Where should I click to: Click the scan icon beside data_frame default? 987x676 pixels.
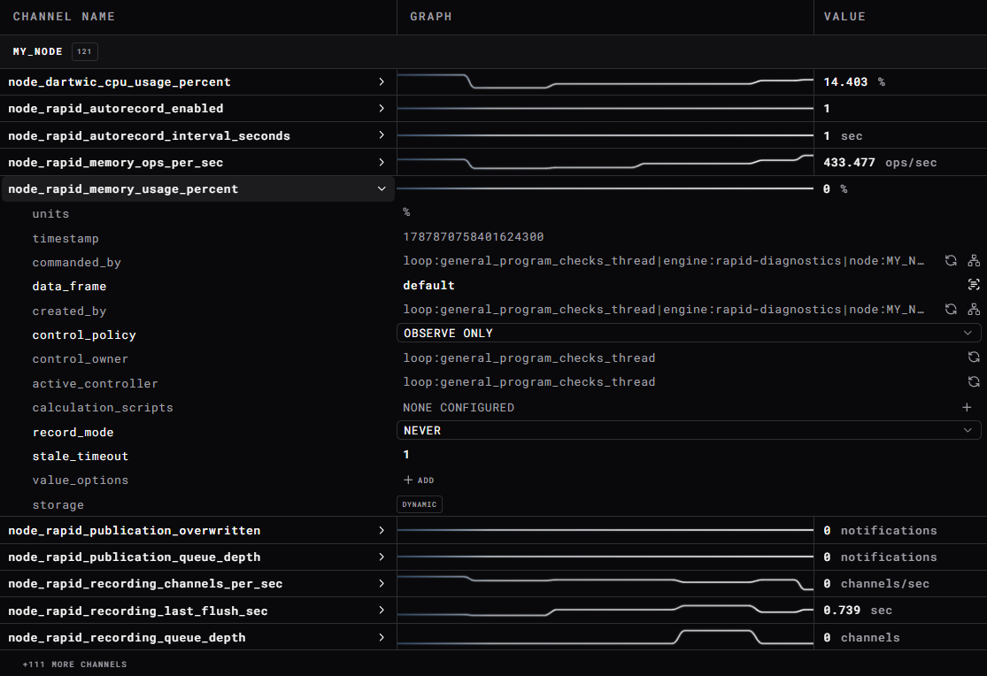click(974, 285)
